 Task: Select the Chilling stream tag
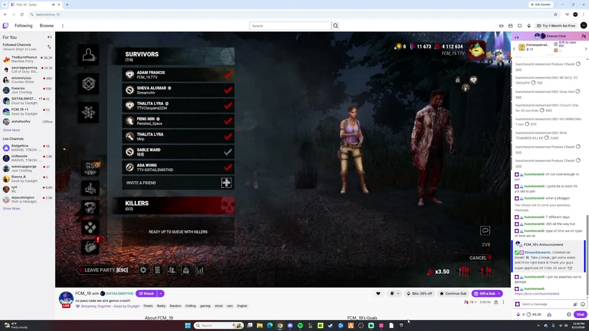pos(191,306)
